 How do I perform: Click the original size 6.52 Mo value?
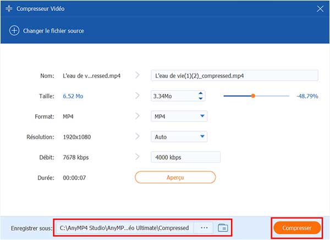(73, 96)
